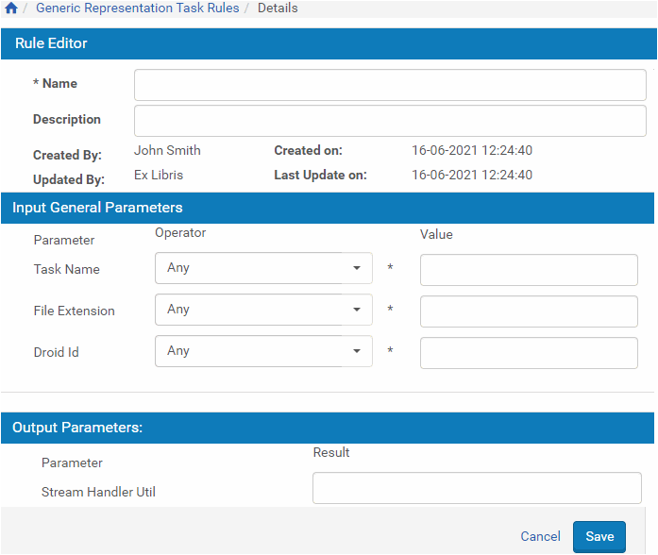658x555 pixels.
Task: Click the Value column heading
Action: [436, 234]
